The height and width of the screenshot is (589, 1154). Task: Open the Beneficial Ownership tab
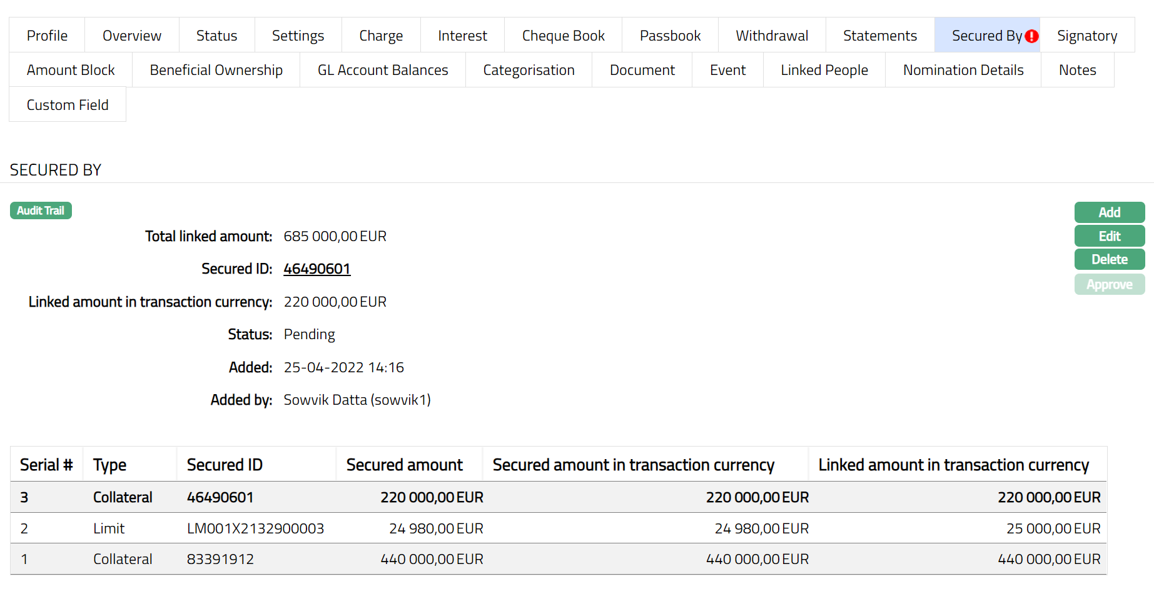(x=216, y=70)
